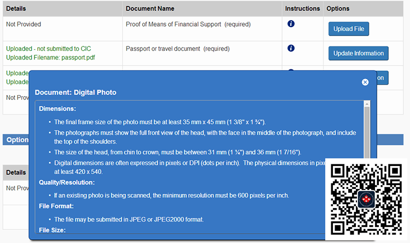Click the maple leaf logo inside the QR code
Screen dimensions: 410x243
pos(366,200)
